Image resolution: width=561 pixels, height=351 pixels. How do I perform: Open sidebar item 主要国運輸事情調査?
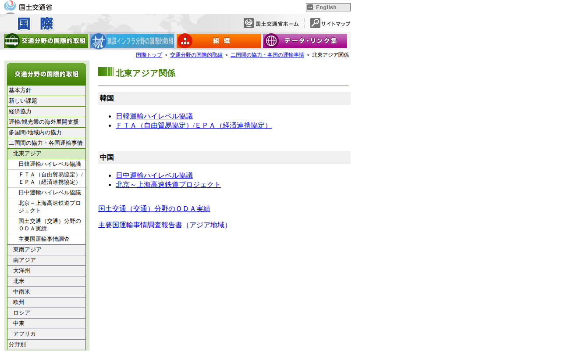tap(46, 239)
